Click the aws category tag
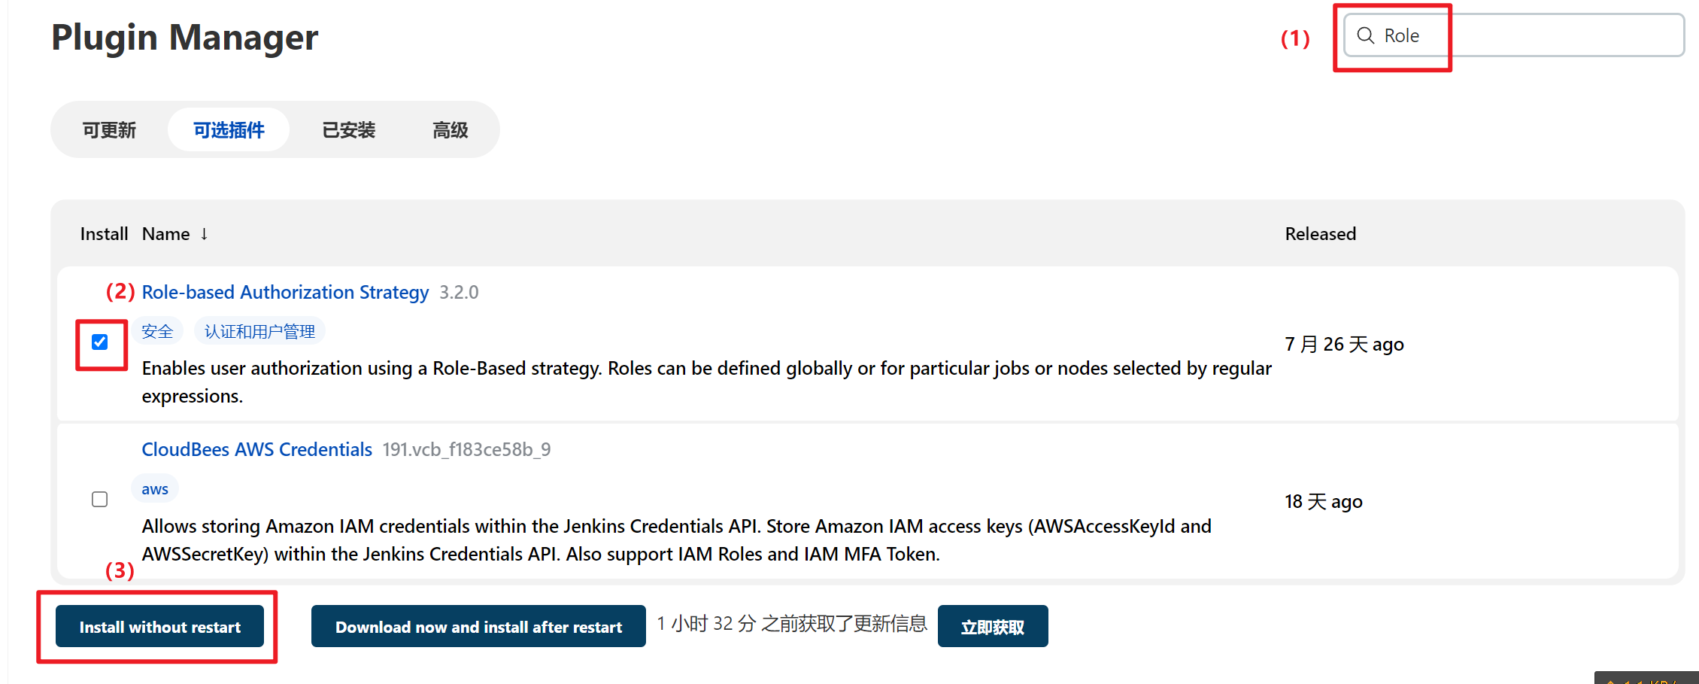This screenshot has width=1699, height=684. (x=154, y=488)
